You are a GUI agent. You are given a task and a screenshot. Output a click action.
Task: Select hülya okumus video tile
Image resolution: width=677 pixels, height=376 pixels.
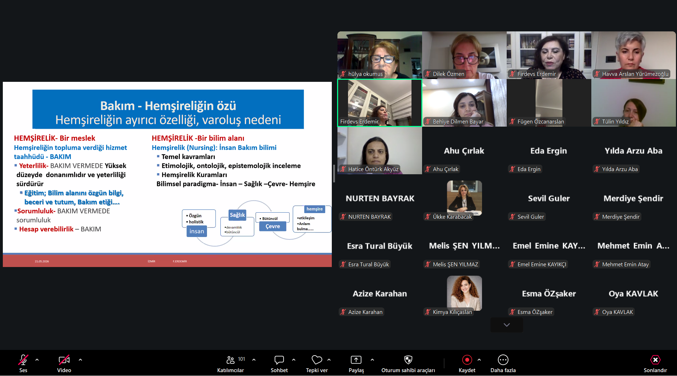(x=380, y=55)
